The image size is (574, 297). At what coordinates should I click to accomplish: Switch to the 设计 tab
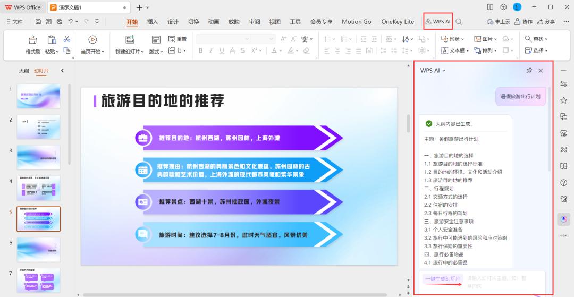(173, 22)
